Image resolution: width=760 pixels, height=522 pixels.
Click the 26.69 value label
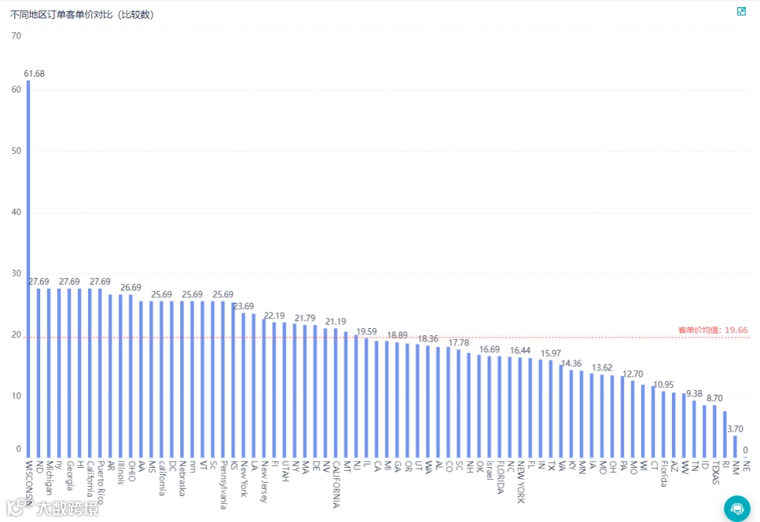pyautogui.click(x=131, y=287)
